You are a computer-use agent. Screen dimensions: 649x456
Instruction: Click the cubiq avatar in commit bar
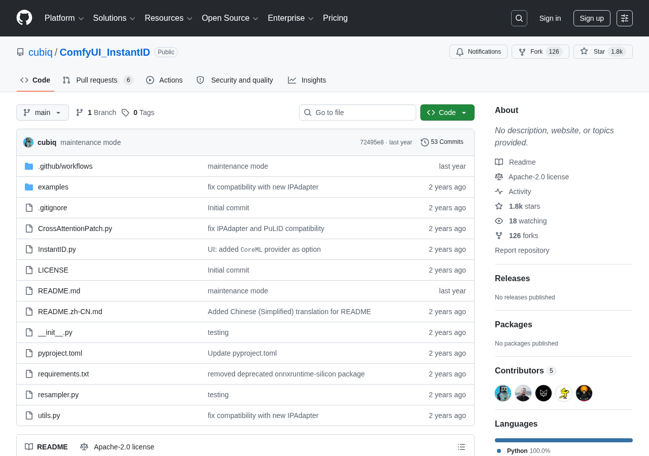28,142
